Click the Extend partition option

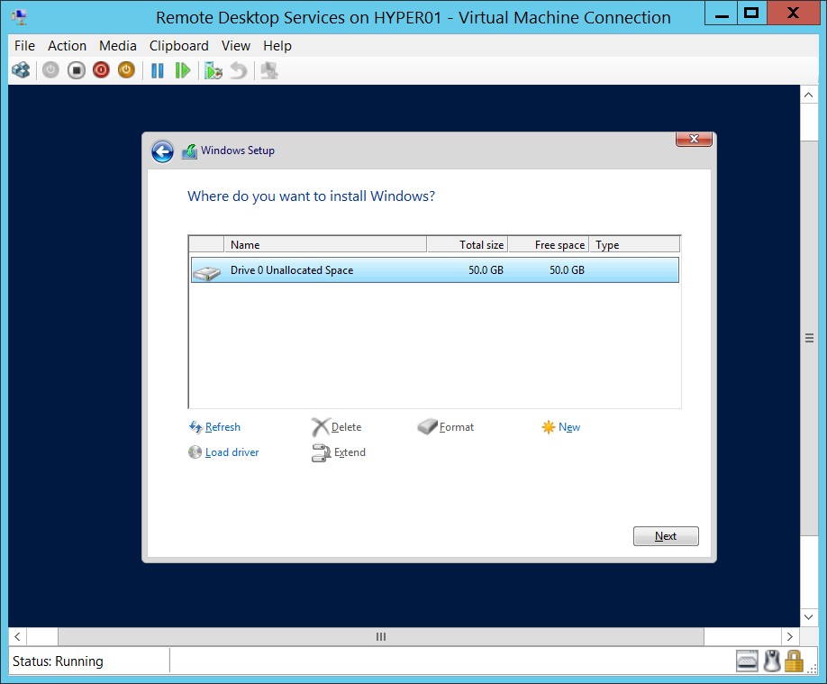pyautogui.click(x=350, y=452)
